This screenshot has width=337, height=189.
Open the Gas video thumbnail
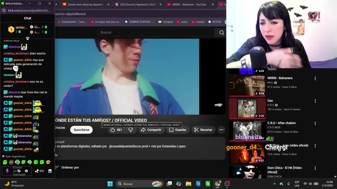(247, 108)
